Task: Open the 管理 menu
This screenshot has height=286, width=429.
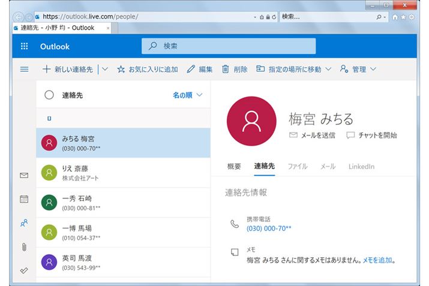Action: (x=358, y=70)
